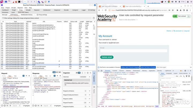The width and height of the screenshot is (193, 108).
Task: Open My account link
Action: (x=177, y=31)
